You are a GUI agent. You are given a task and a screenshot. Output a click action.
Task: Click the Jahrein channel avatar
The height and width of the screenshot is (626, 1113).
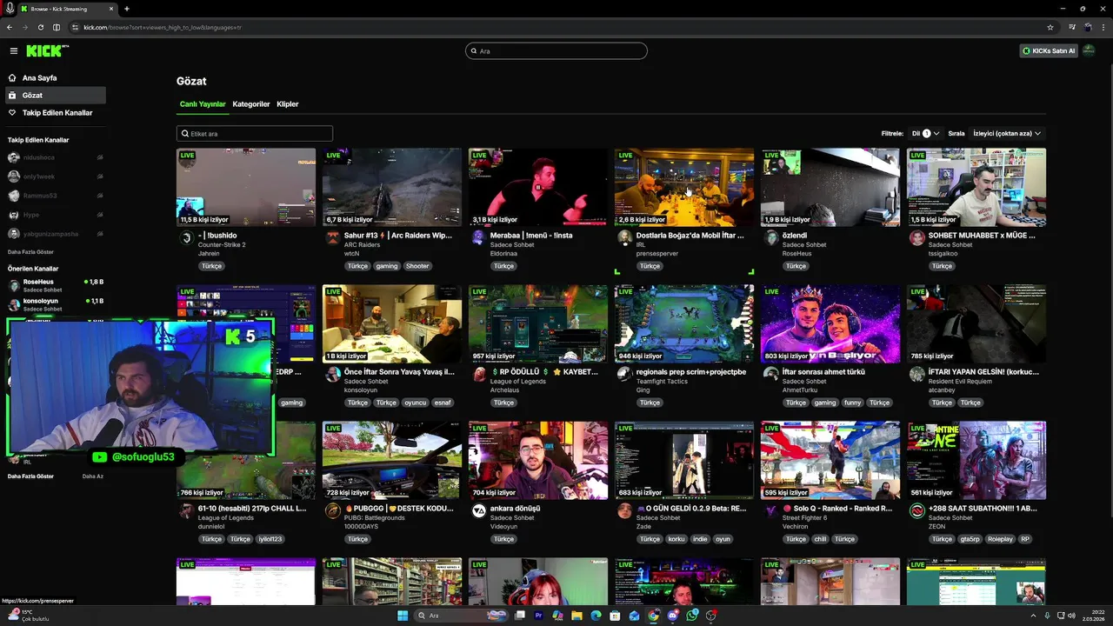[186, 238]
